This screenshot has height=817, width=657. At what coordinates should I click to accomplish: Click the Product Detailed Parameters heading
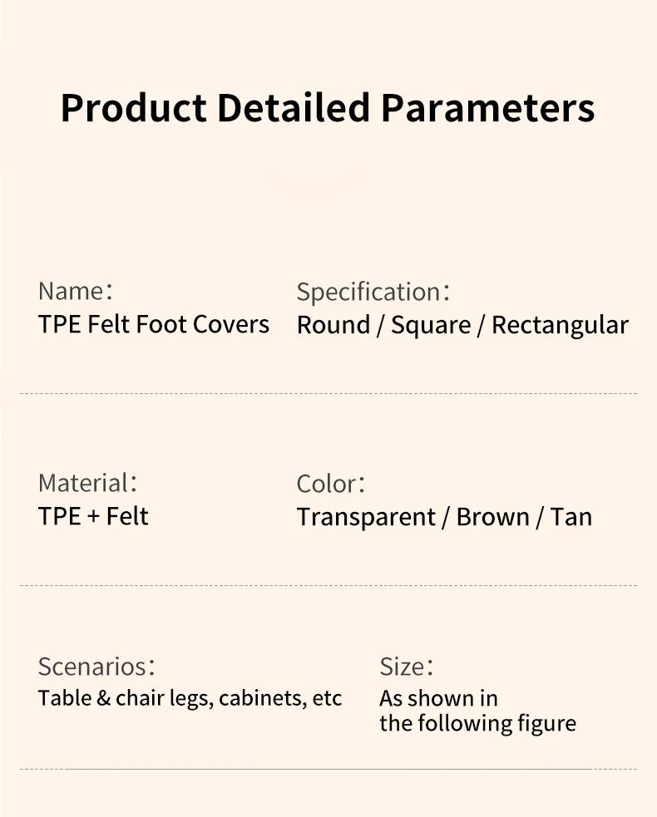[328, 108]
